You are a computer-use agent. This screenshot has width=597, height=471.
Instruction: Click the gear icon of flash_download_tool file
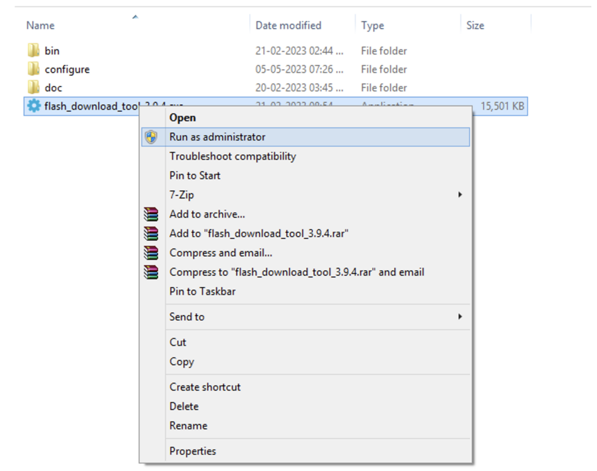point(34,106)
